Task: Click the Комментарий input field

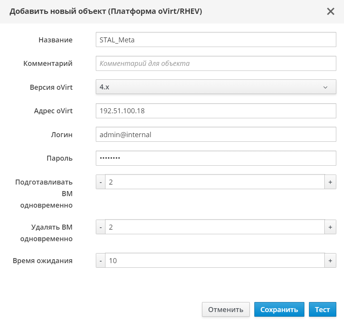Action: (x=215, y=64)
